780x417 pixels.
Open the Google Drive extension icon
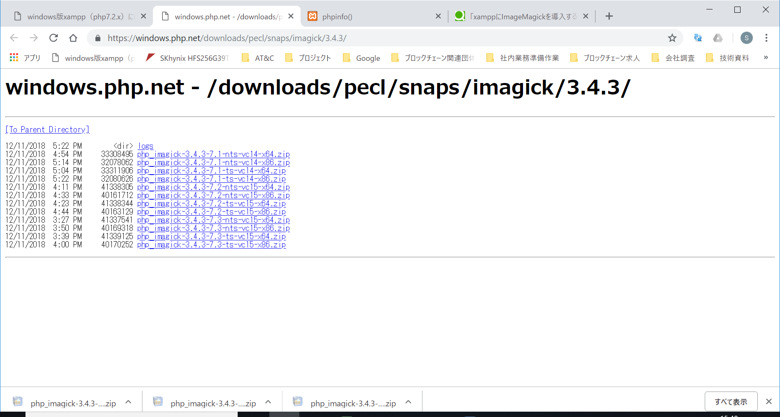(718, 38)
